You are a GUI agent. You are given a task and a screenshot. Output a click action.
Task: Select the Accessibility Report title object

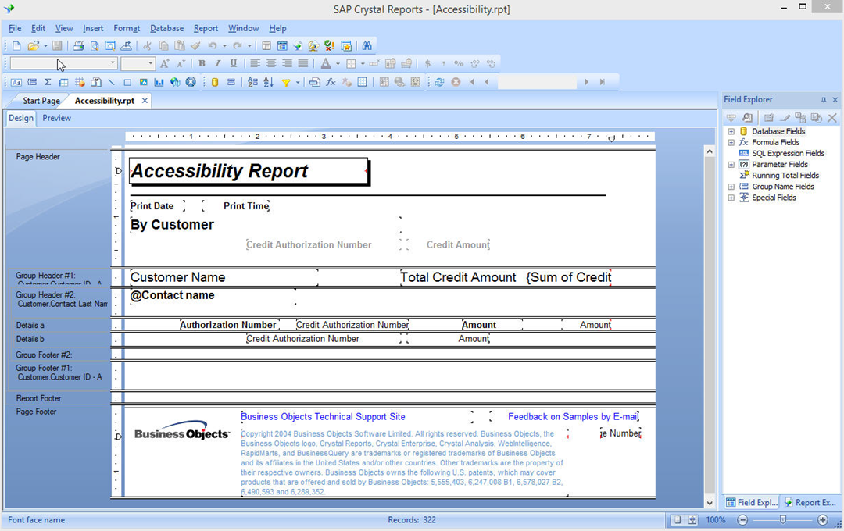click(249, 171)
